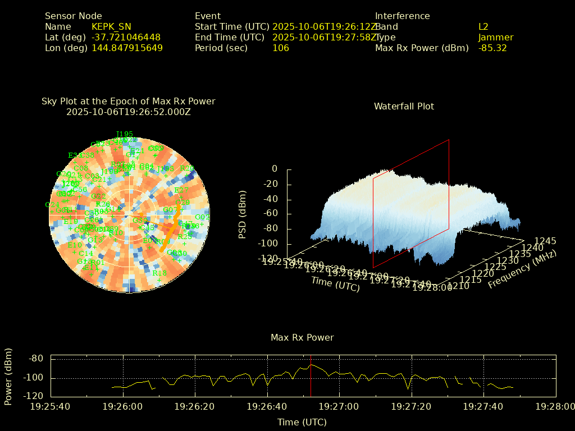Click the Waterfall Plot title
The image size is (575, 431).
tap(404, 106)
